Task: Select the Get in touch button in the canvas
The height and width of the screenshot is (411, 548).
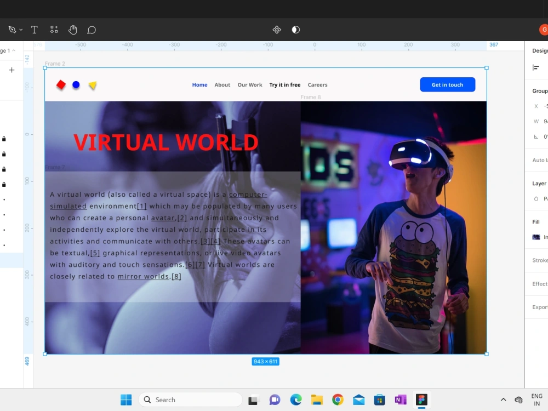Action: coord(447,84)
